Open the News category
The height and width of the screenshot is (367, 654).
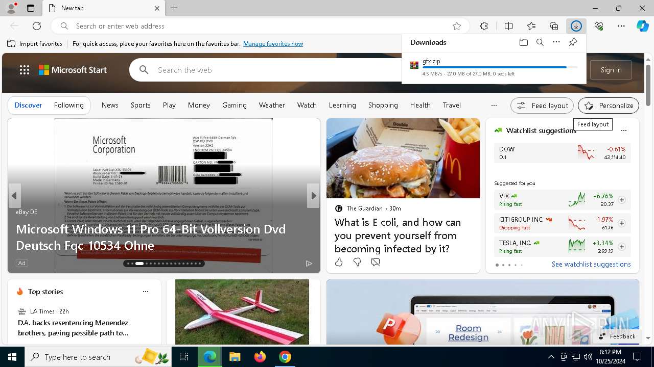(x=110, y=106)
